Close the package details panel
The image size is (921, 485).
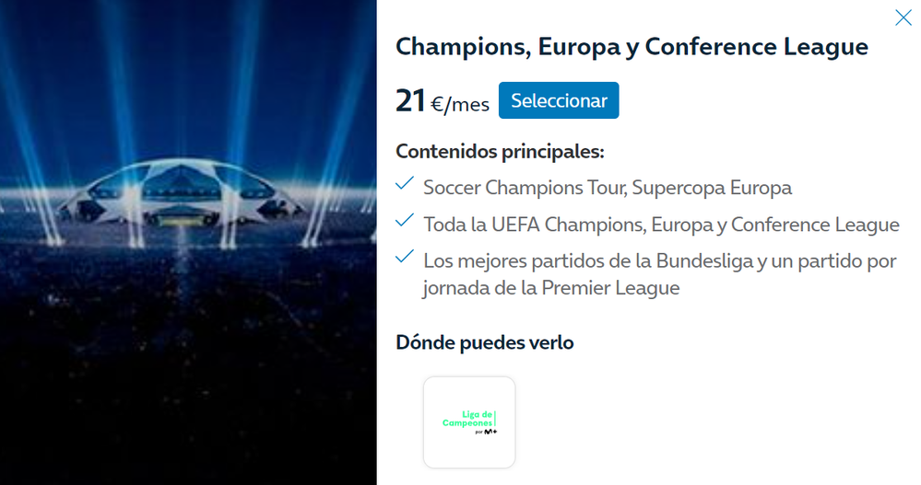903,17
